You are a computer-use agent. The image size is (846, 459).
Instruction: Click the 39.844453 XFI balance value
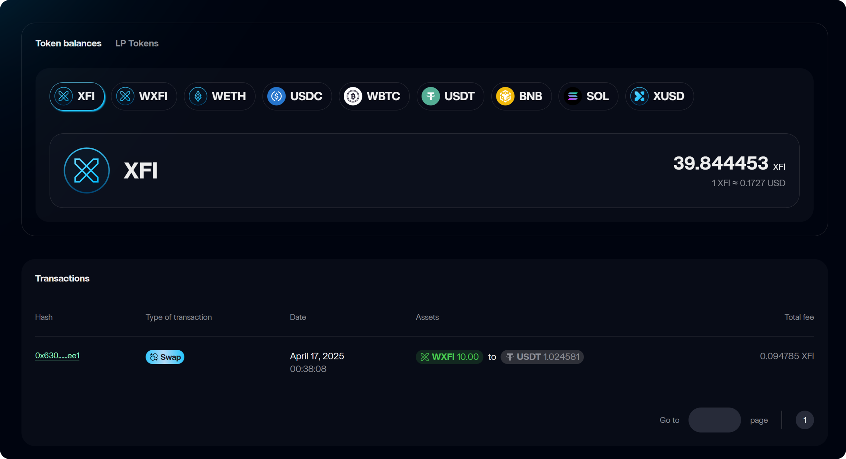(x=729, y=163)
